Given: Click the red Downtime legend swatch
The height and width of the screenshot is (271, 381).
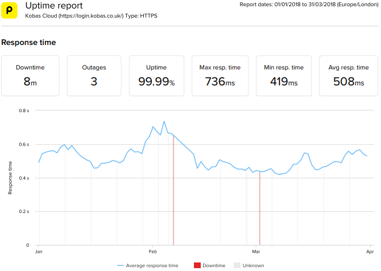Looking at the screenshot, I should coord(197,265).
